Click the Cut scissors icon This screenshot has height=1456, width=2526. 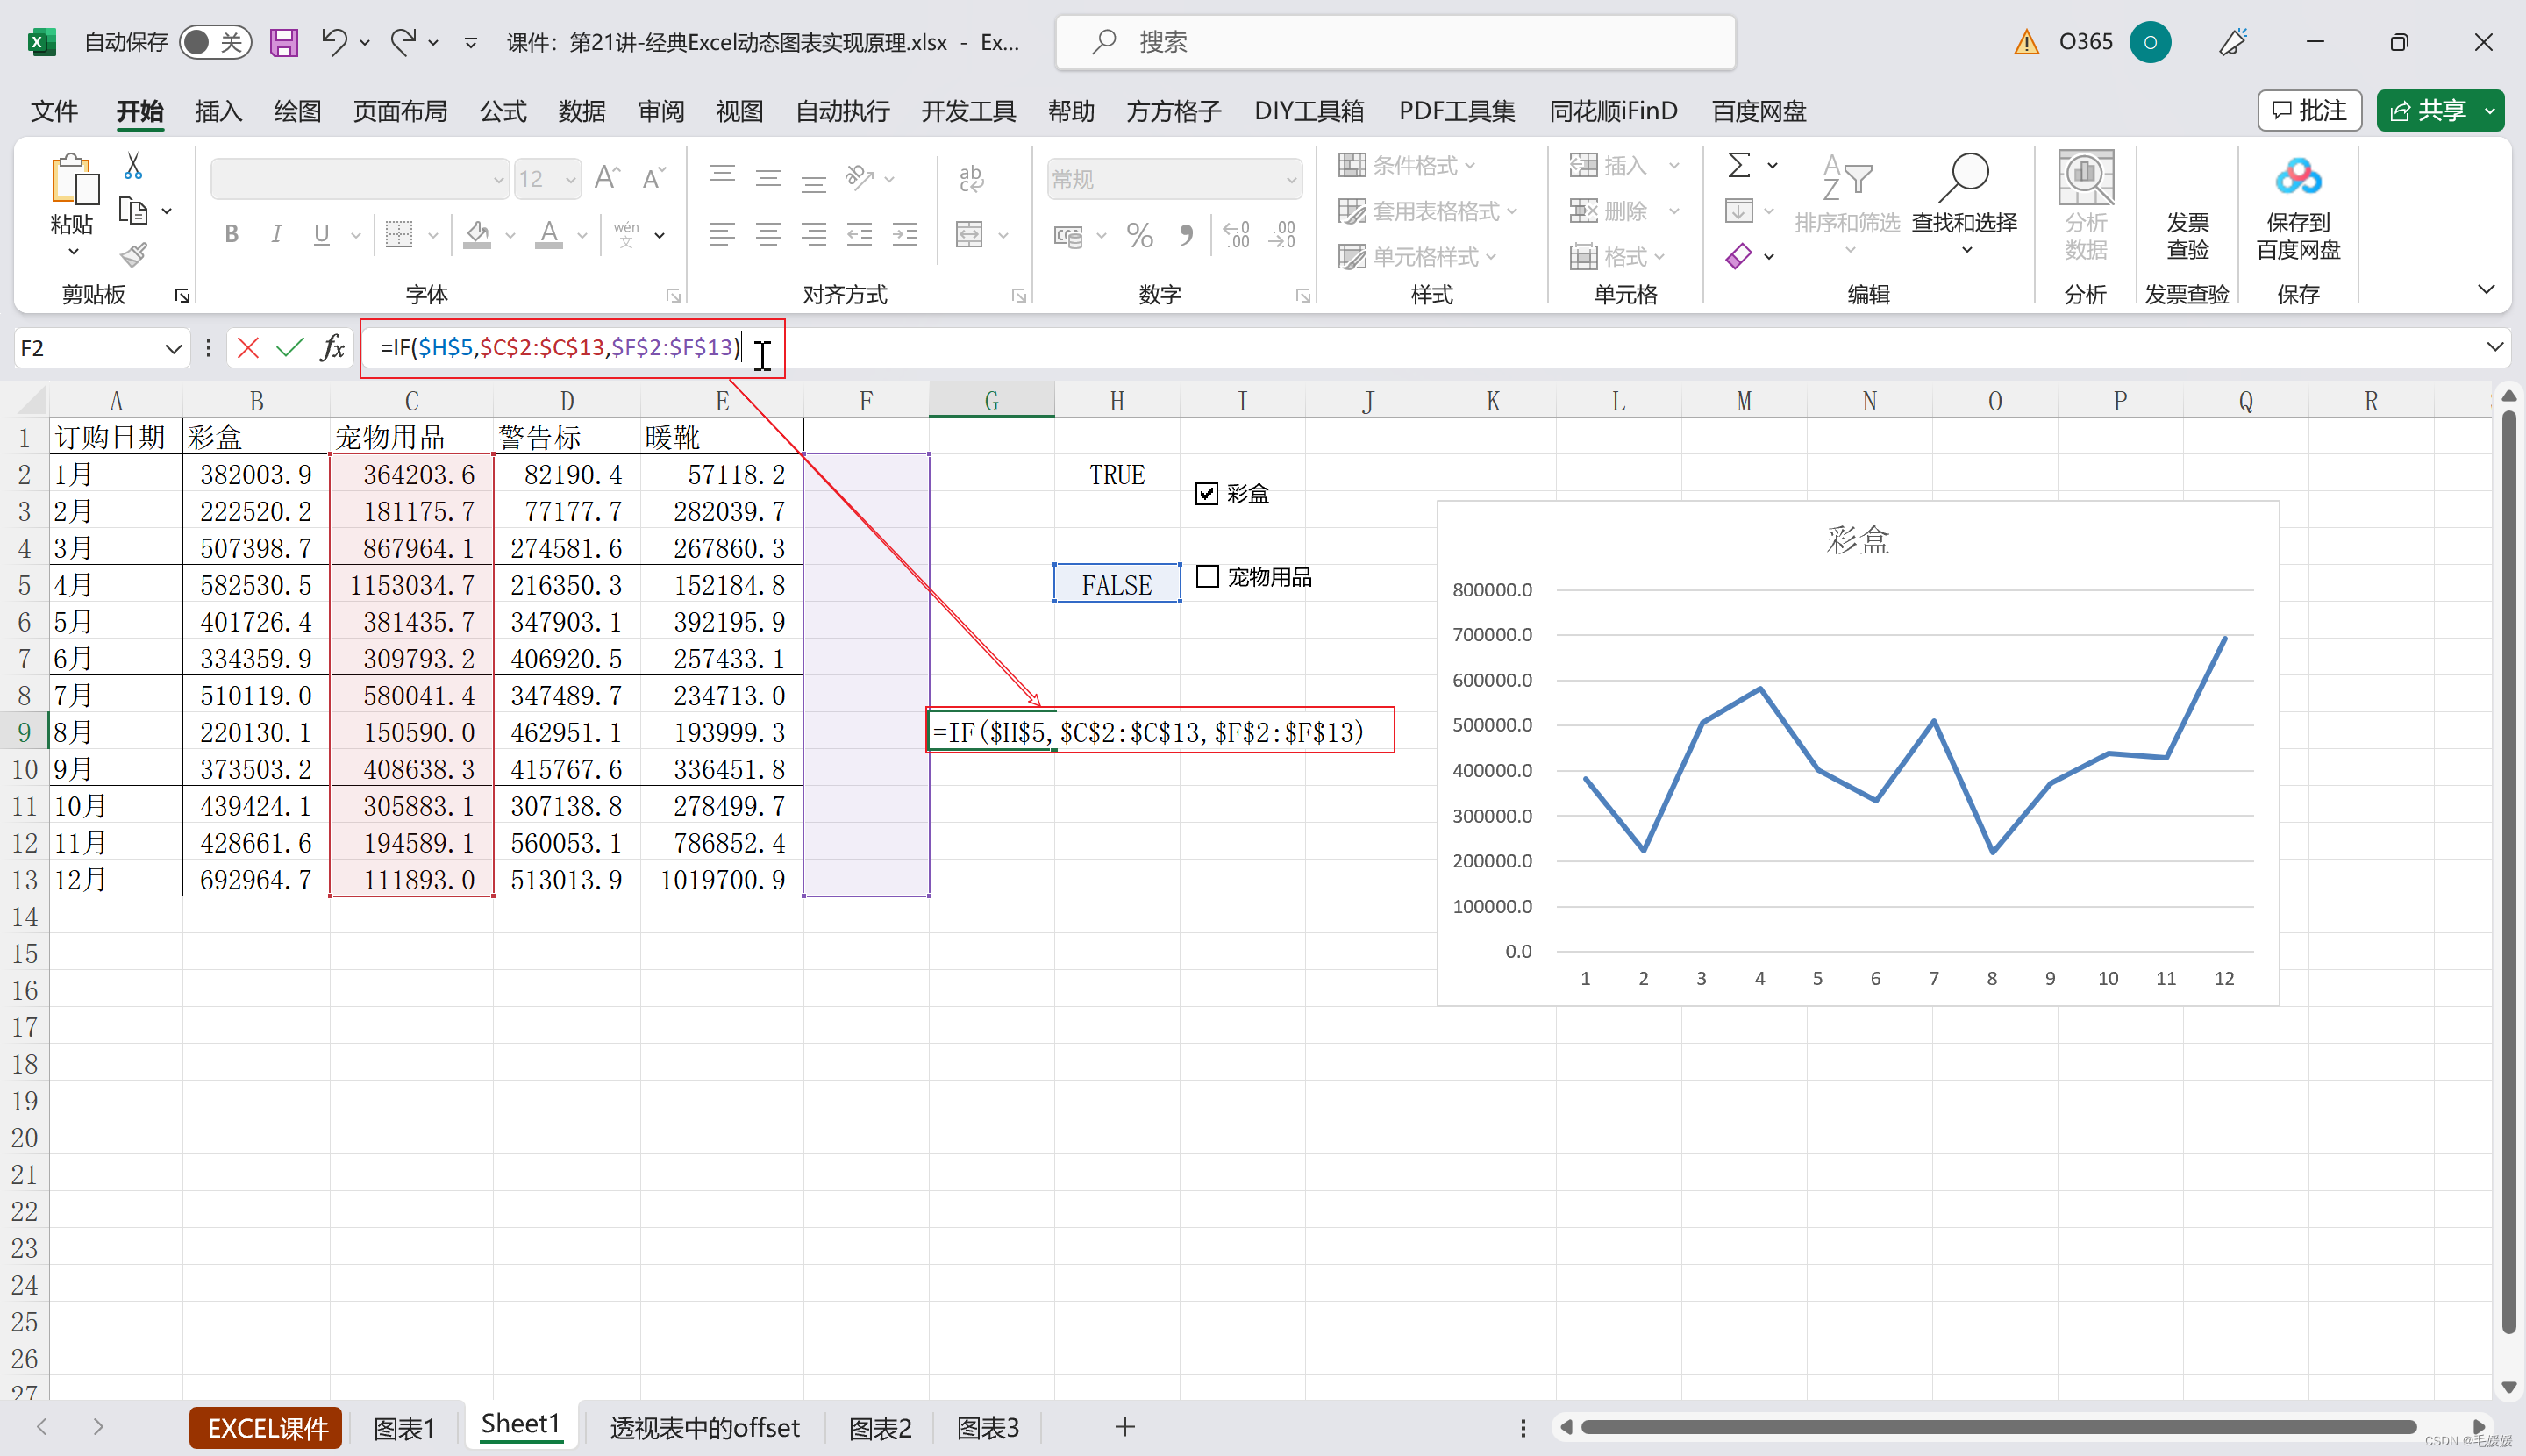[133, 166]
